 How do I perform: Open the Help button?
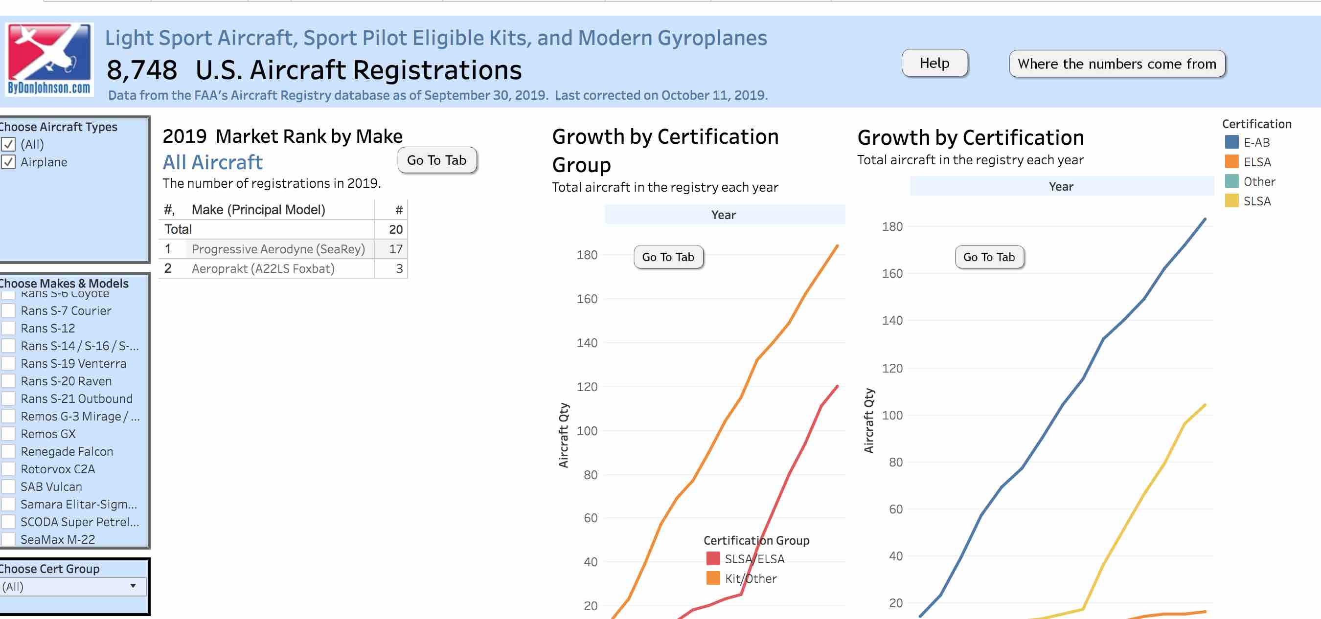click(934, 63)
